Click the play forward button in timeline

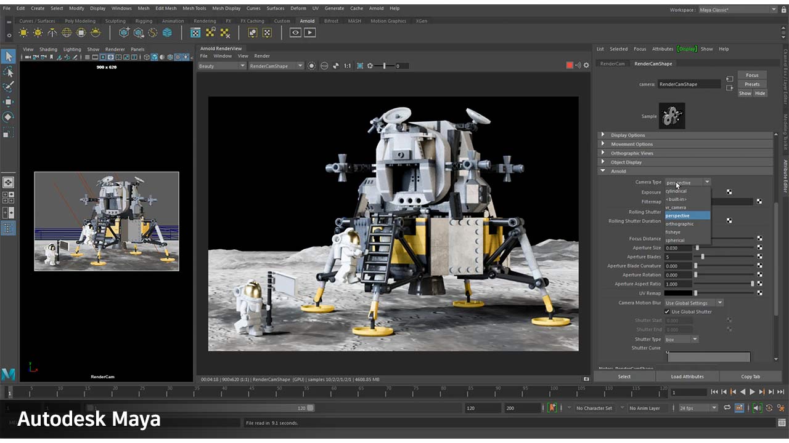tap(752, 392)
